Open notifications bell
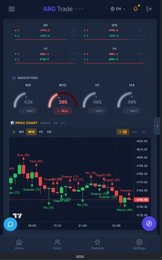Image resolution: width=162 pixels, height=260 pixels. (x=136, y=9)
